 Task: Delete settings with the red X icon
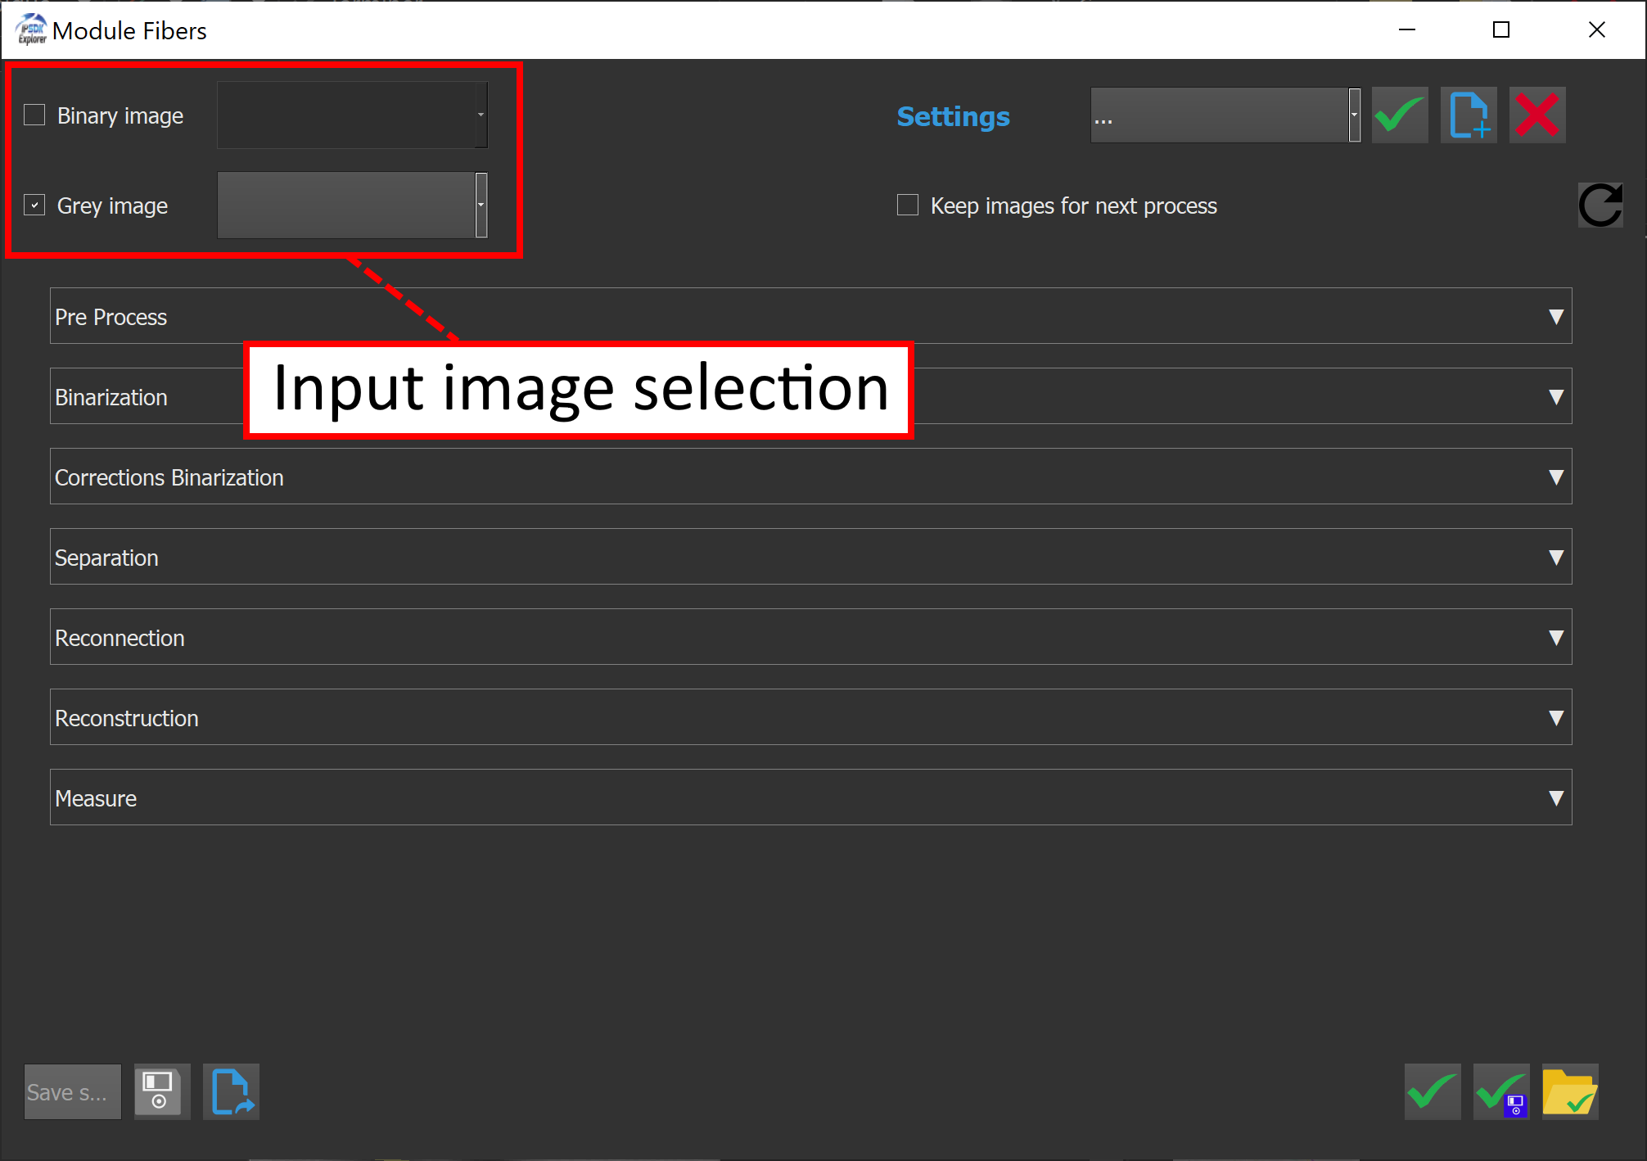point(1537,115)
